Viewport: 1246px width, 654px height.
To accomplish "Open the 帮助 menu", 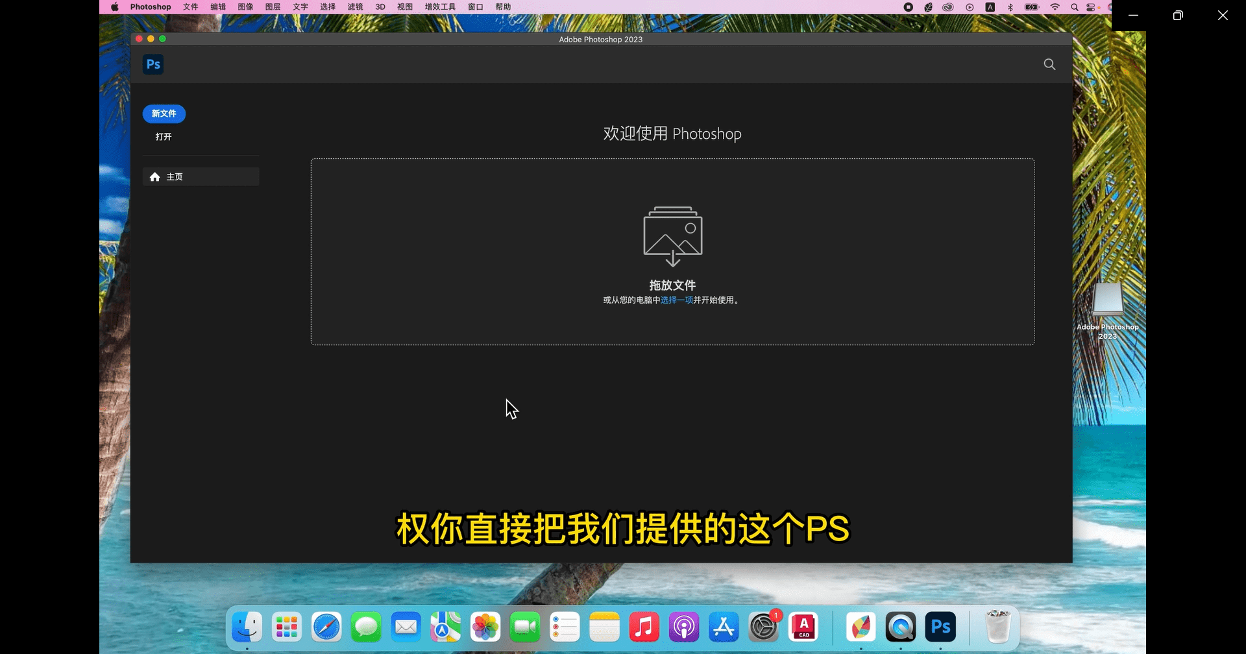I will tap(503, 7).
